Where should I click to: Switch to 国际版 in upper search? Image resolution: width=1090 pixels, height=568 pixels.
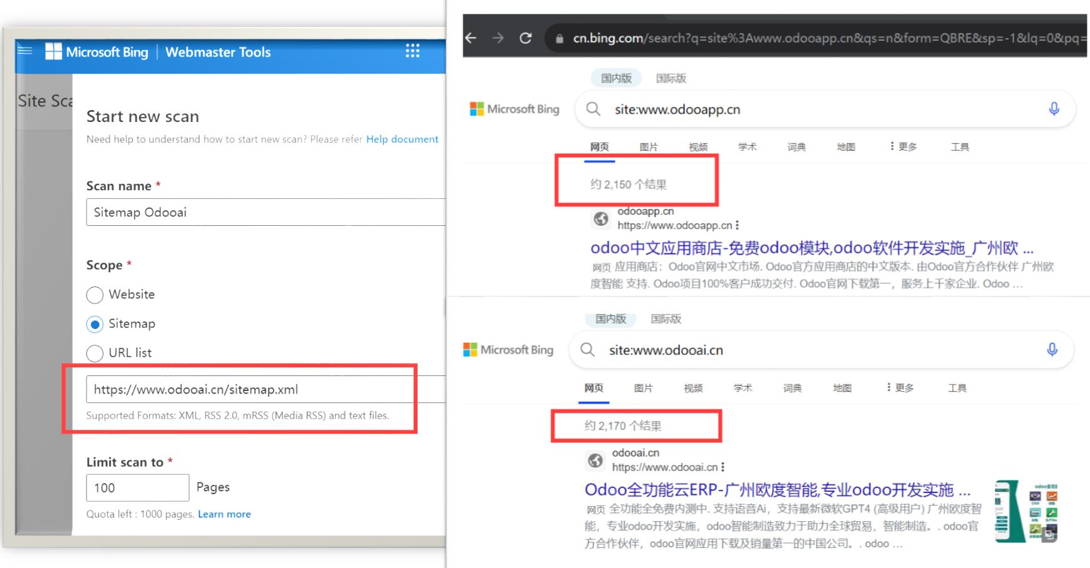(x=671, y=78)
